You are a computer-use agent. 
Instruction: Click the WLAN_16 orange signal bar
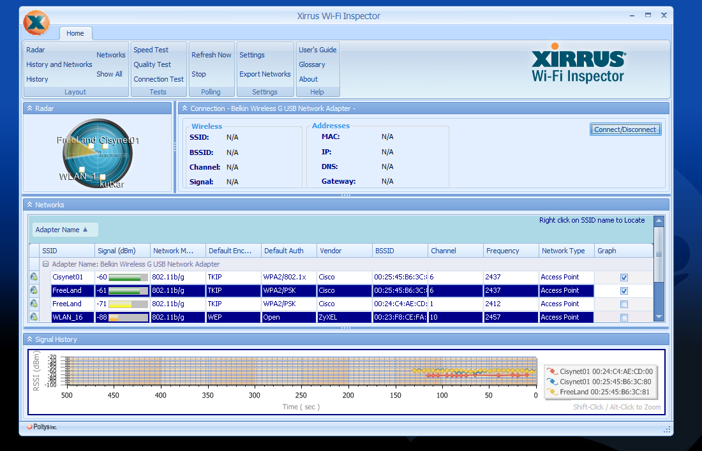tap(128, 318)
